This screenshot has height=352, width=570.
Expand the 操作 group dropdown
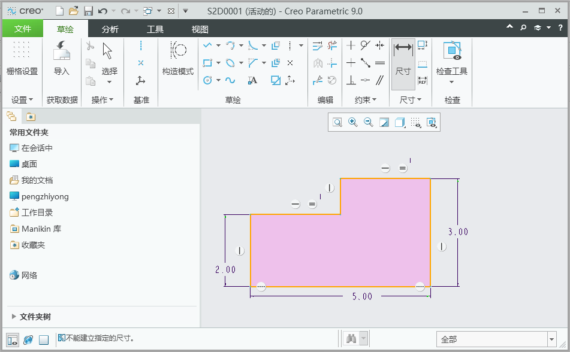pyautogui.click(x=102, y=99)
